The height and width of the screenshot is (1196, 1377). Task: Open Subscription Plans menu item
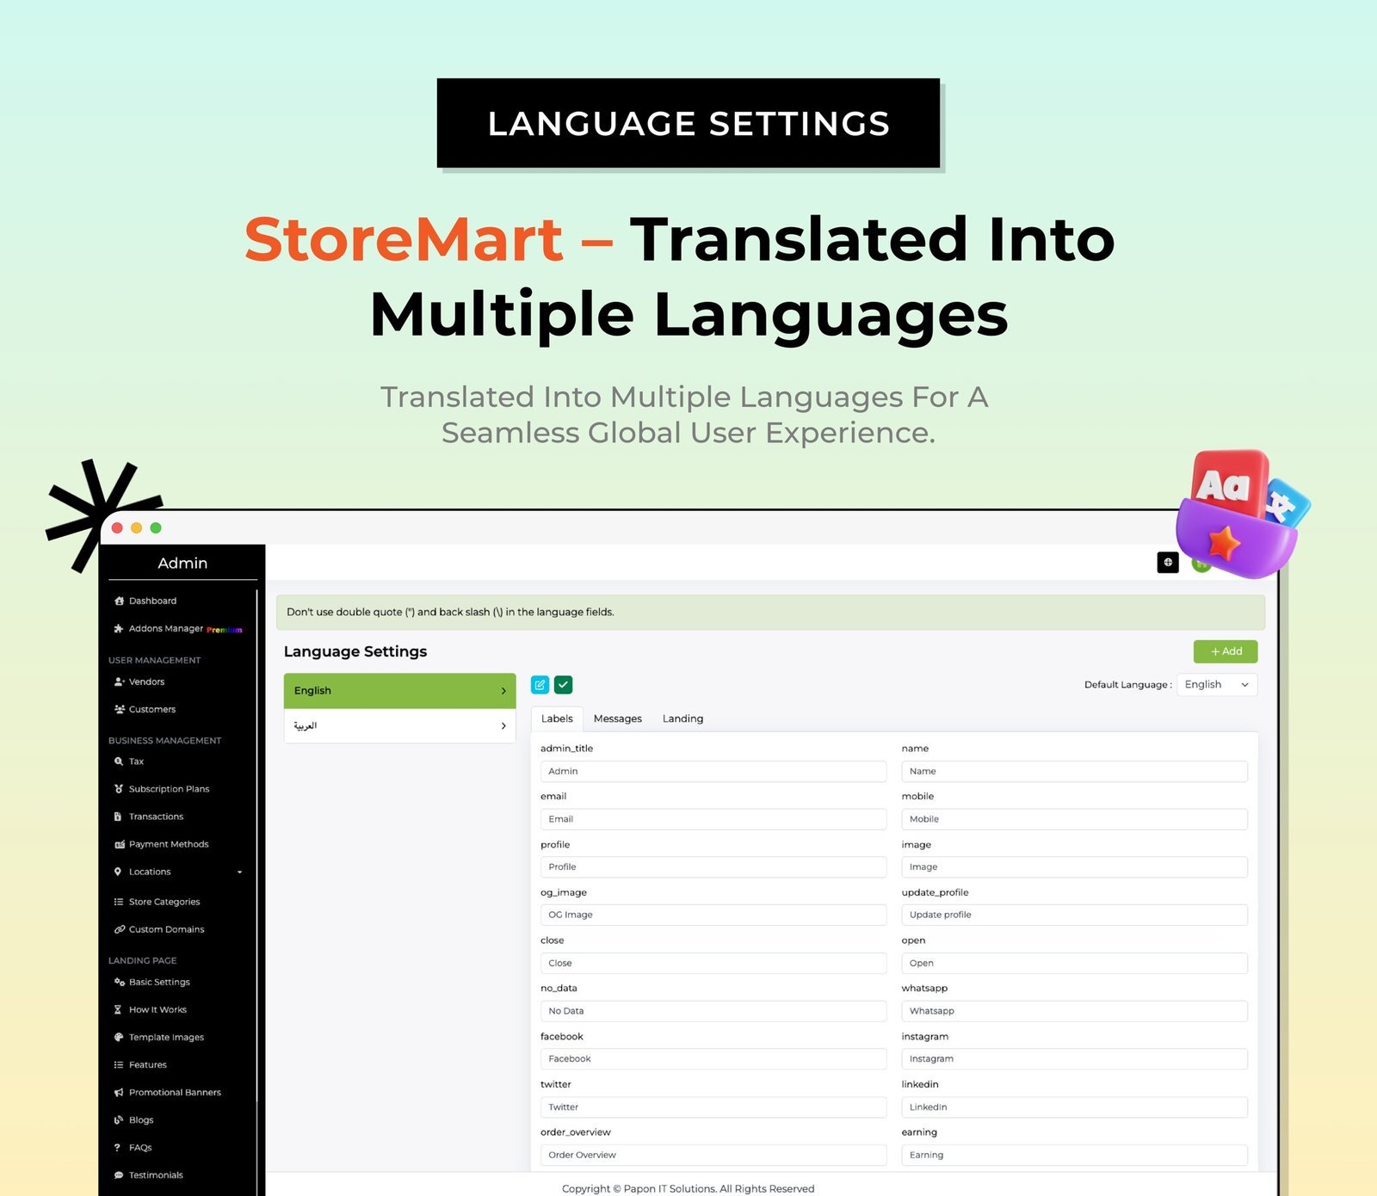tap(169, 789)
